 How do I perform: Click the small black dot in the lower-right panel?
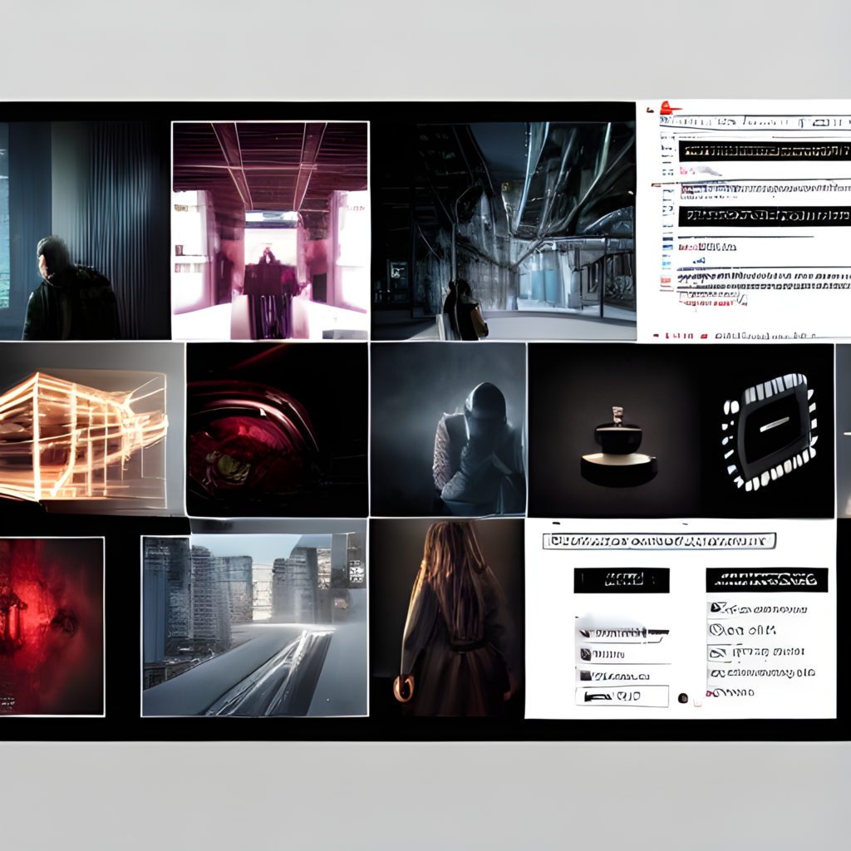click(x=683, y=698)
